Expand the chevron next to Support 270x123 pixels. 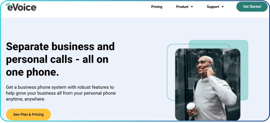[x=223, y=7]
